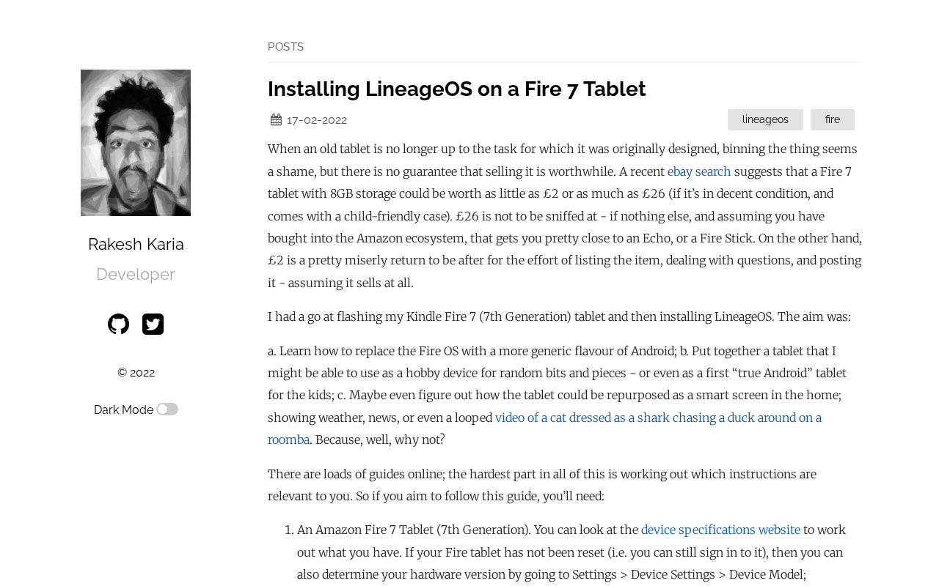Open the ebay search link
Viewport: 939px width, 586px height.
(x=699, y=171)
